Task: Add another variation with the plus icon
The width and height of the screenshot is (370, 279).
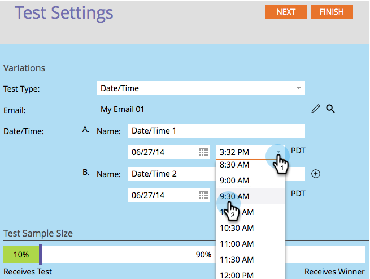Action: [x=316, y=174]
